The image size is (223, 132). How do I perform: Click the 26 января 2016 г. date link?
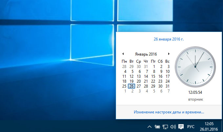click(169, 39)
